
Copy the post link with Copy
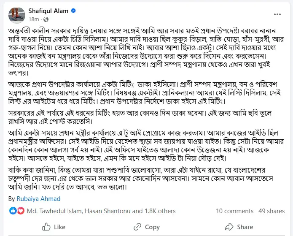(x=152, y=227)
